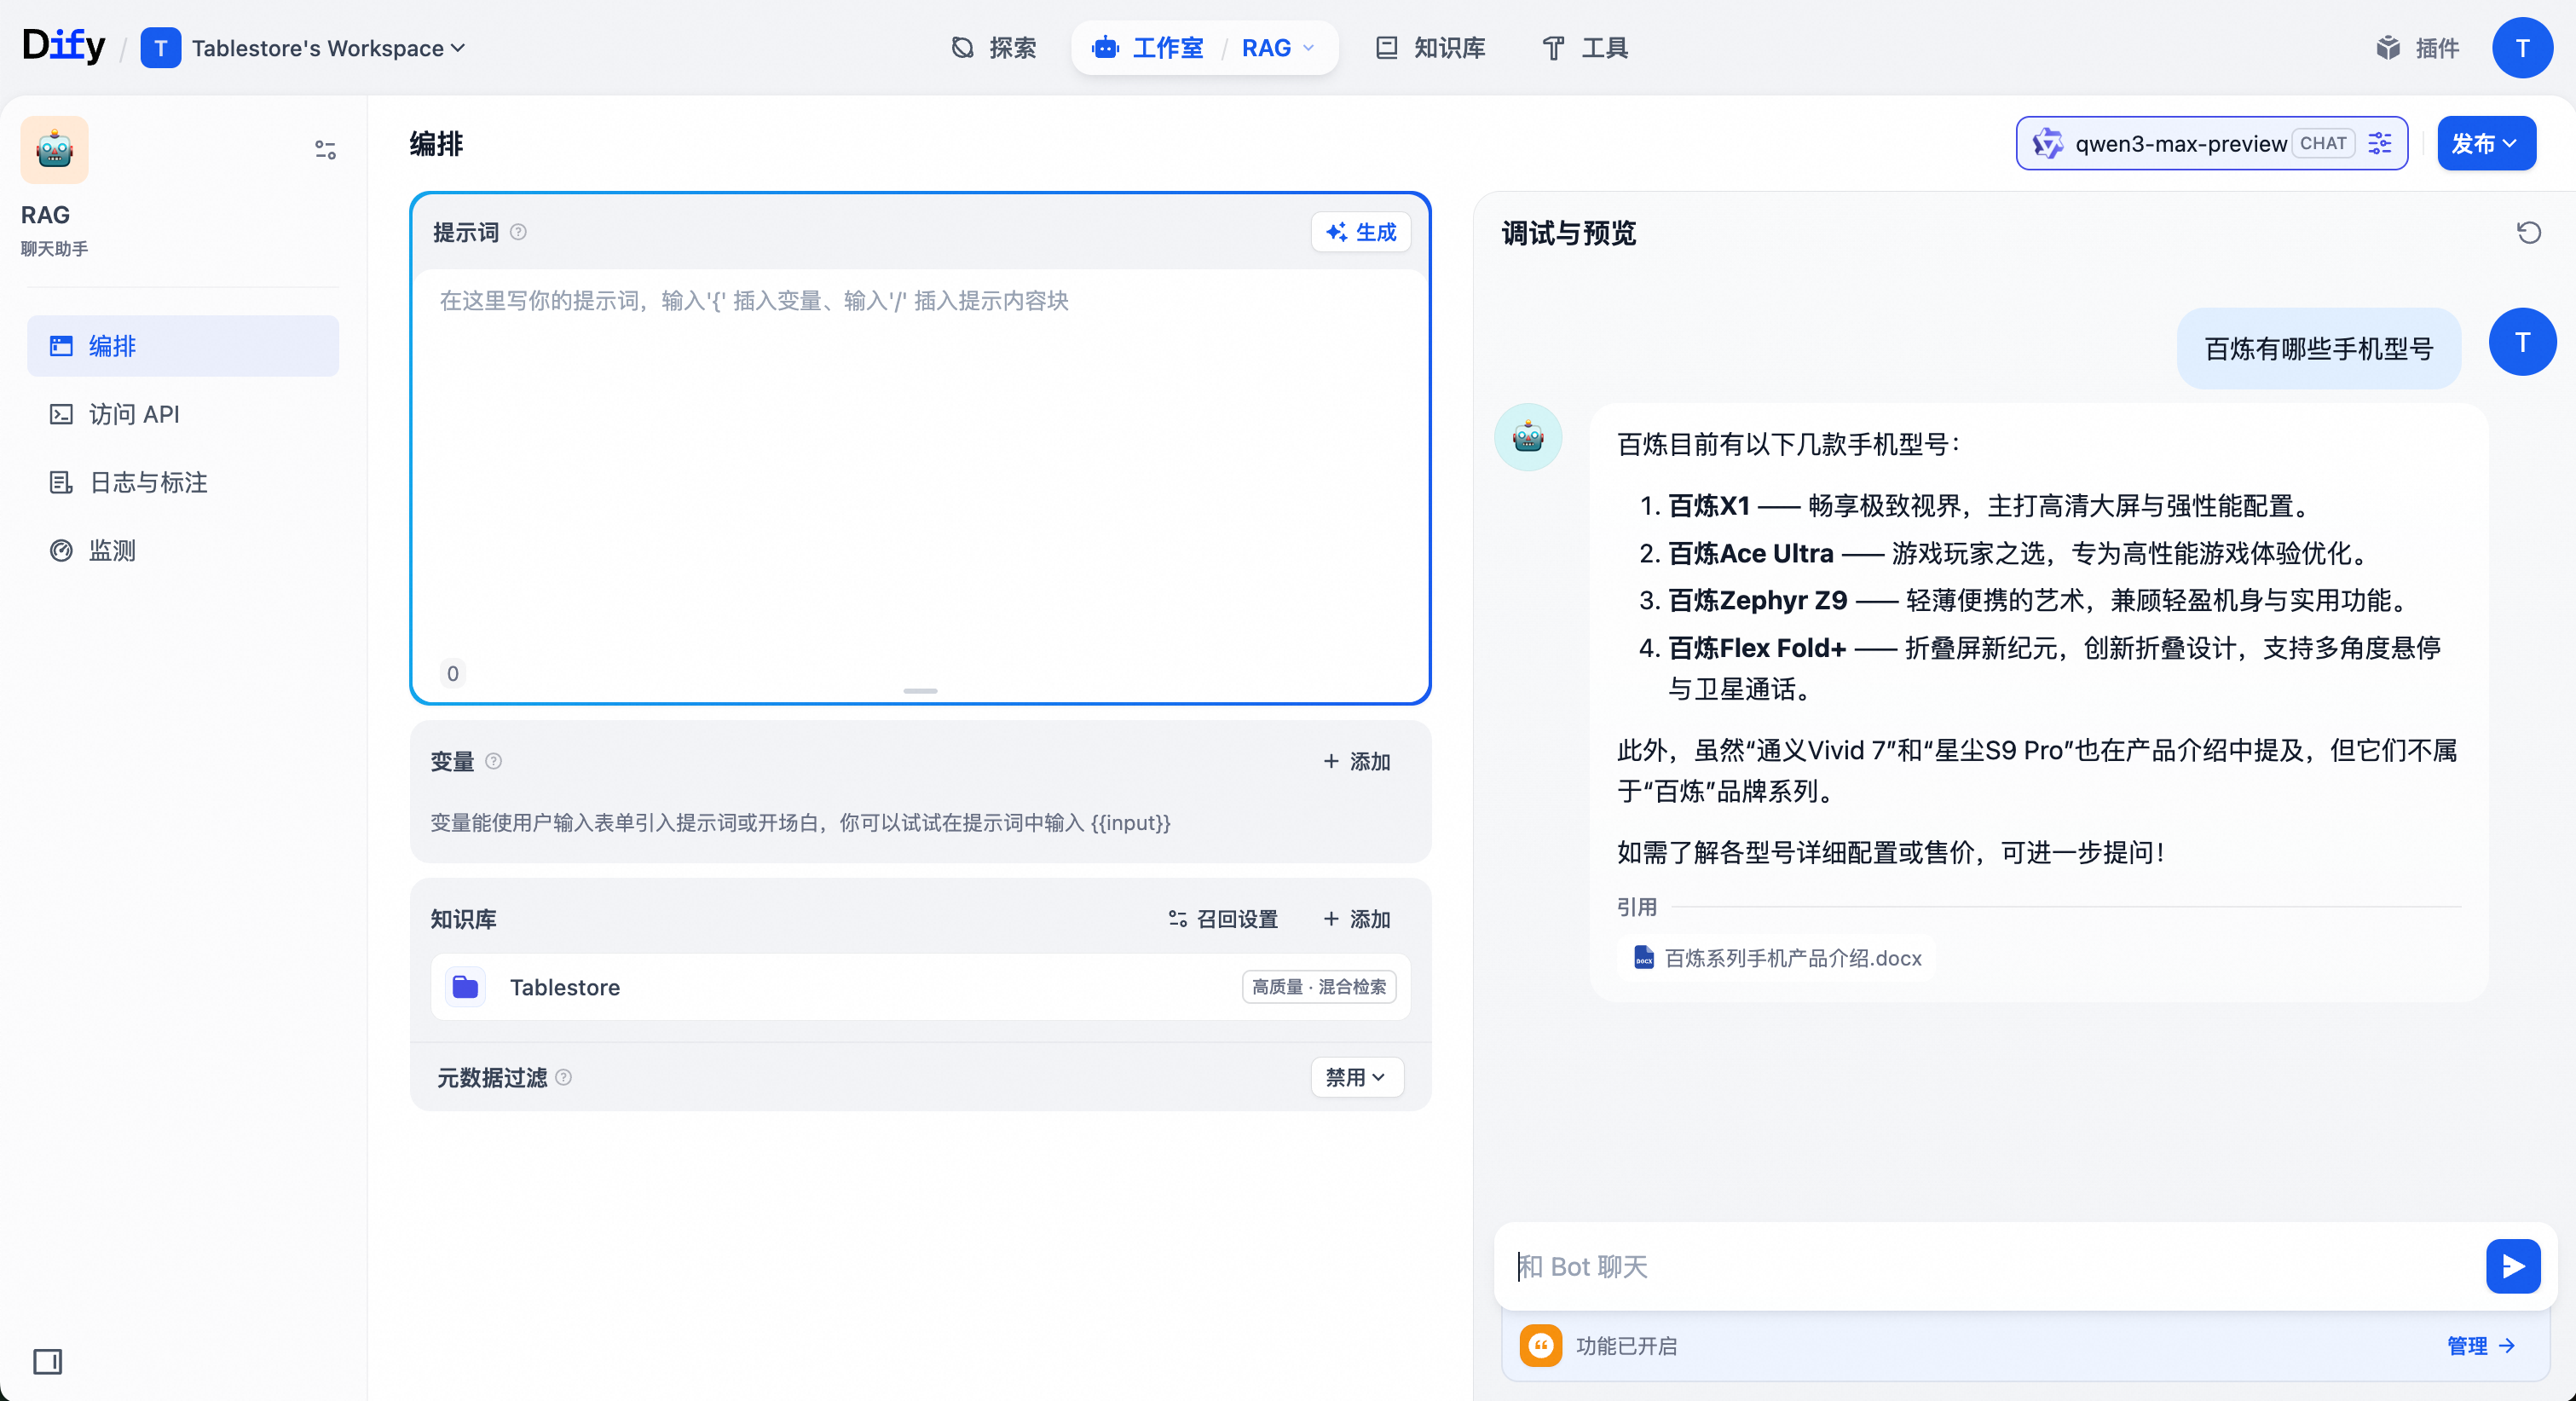Click the 管理 features link
This screenshot has height=1401, width=2576.
[2479, 1346]
